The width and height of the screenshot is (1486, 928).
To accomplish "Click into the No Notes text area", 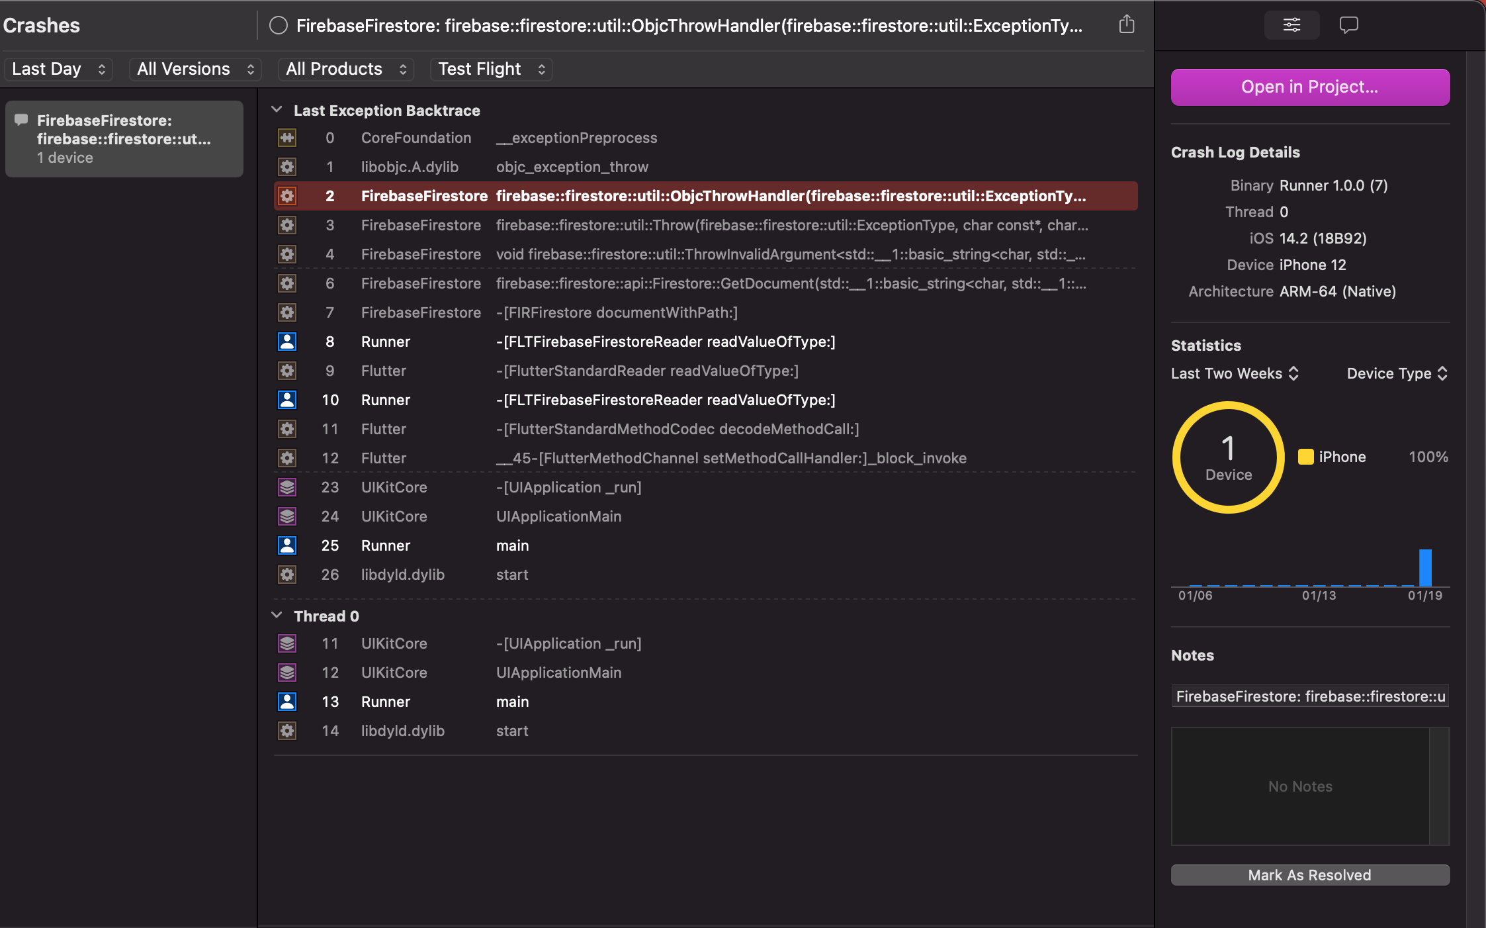I will coord(1300,786).
